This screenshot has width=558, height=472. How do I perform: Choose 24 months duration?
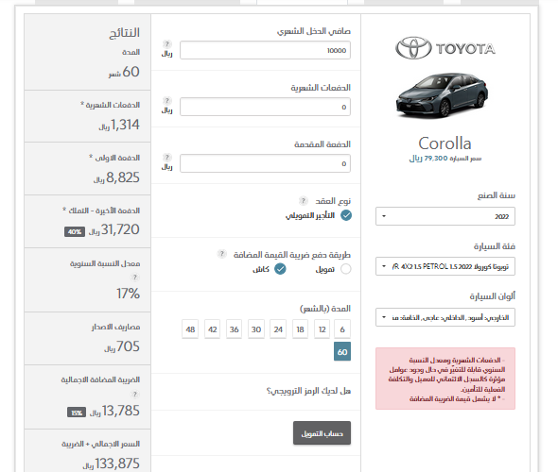[278, 329]
